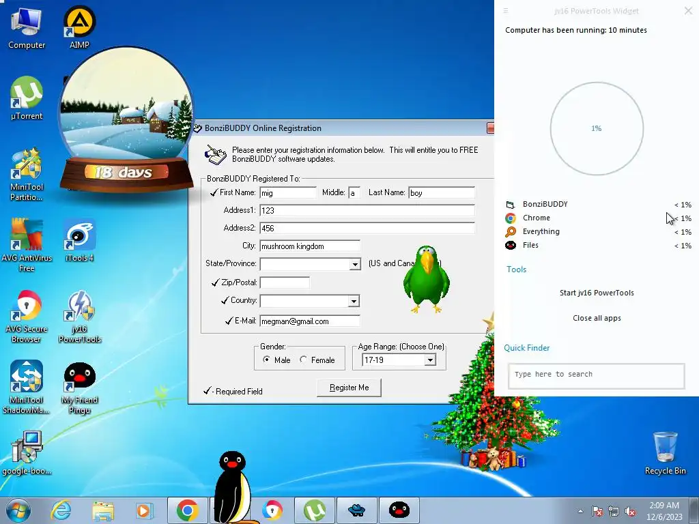The width and height of the screenshot is (699, 524).
Task: Open Windows Explorer folder on taskbar
Action: tap(103, 510)
